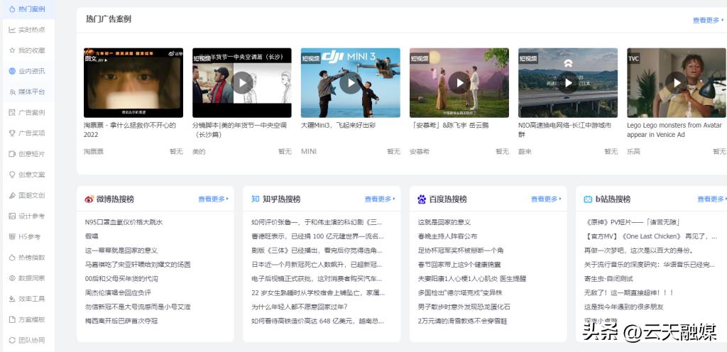Click the document icon beside 方案模板
Screen dimensions: 727x352
point(12,319)
